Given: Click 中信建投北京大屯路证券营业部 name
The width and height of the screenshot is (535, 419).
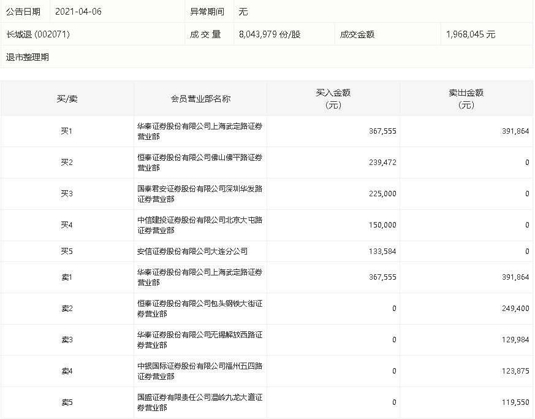Looking at the screenshot, I should pyautogui.click(x=200, y=225).
